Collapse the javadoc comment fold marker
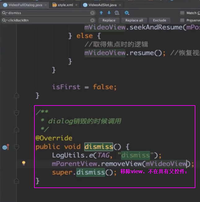 pyautogui.click(x=17, y=112)
